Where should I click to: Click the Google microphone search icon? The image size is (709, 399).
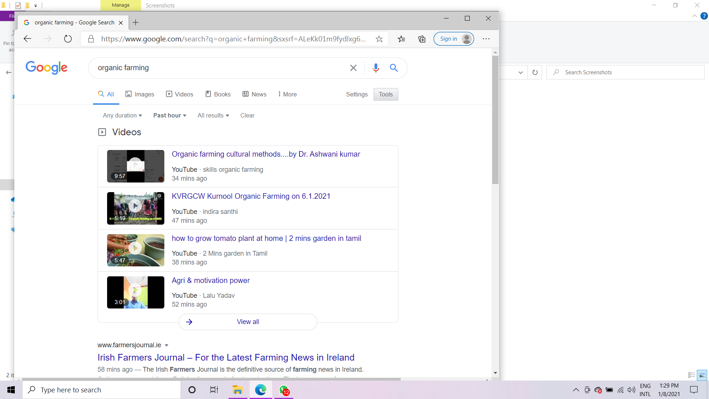tap(376, 68)
